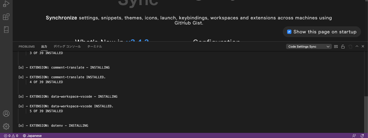Click 'data-workspace-vscode - INSTALLING' log line
Image resolution: width=368 pixels, height=138 pixels.
click(x=68, y=96)
